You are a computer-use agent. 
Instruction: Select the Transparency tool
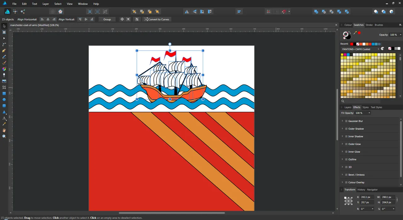pyautogui.click(x=4, y=75)
